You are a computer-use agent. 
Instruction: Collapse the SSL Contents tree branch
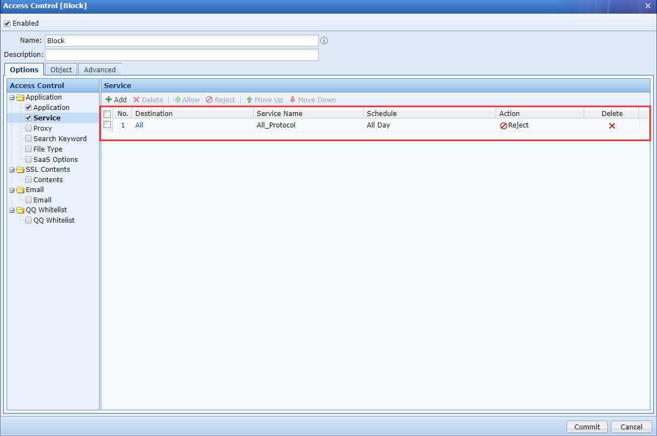[x=11, y=169]
